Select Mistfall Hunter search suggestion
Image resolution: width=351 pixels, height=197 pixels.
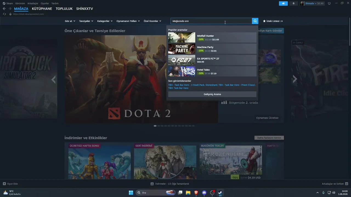pyautogui.click(x=212, y=37)
